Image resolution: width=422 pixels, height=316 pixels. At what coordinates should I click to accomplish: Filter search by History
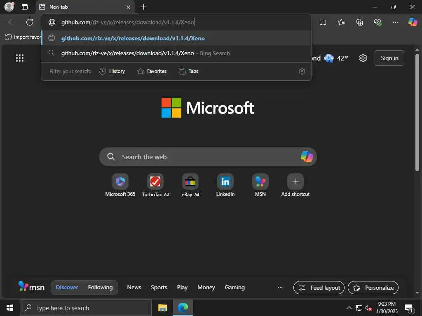pos(112,71)
